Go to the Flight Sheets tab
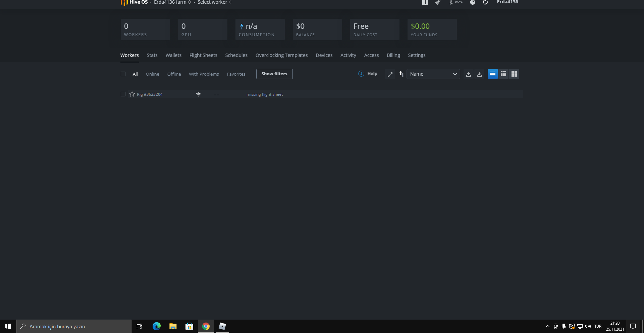 [203, 55]
